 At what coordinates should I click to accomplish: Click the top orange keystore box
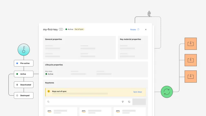tap(190, 44)
